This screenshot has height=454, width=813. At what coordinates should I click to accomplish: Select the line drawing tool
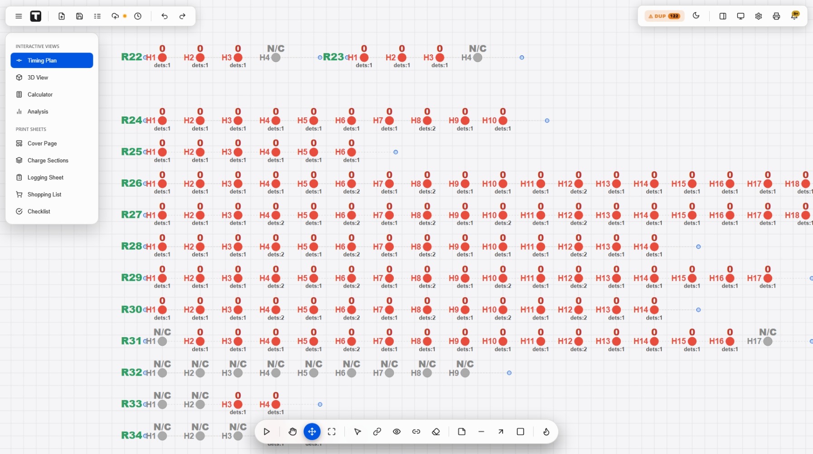click(x=481, y=432)
